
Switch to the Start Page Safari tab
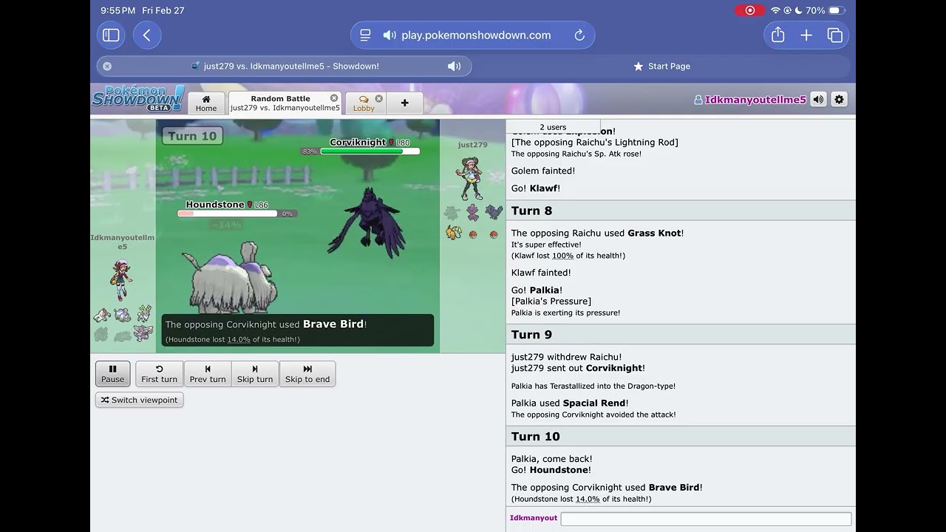click(661, 66)
